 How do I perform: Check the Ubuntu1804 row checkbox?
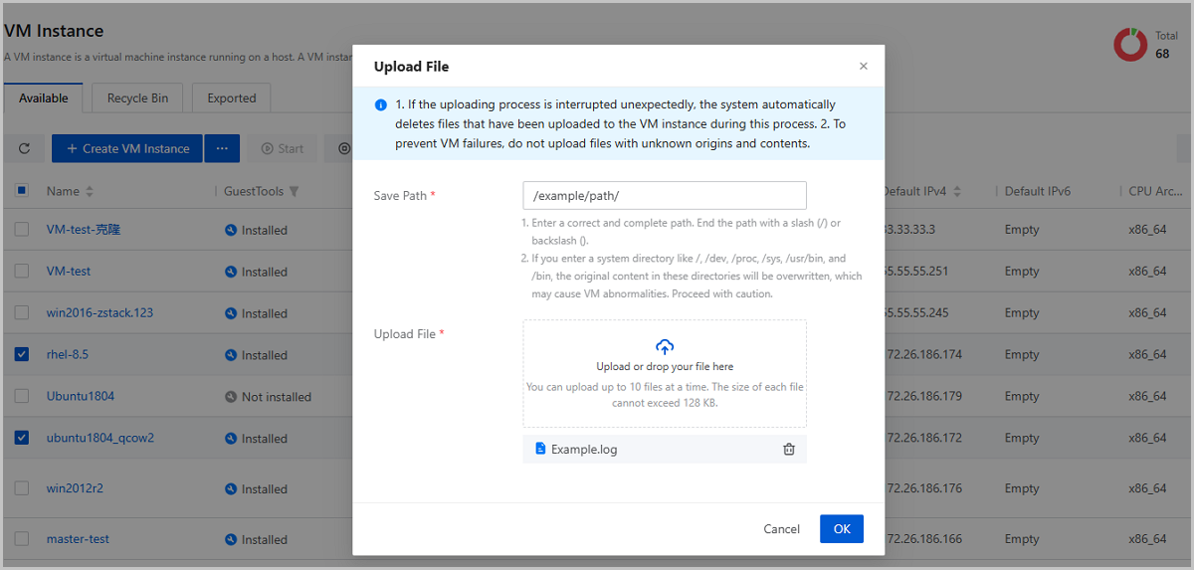(22, 396)
